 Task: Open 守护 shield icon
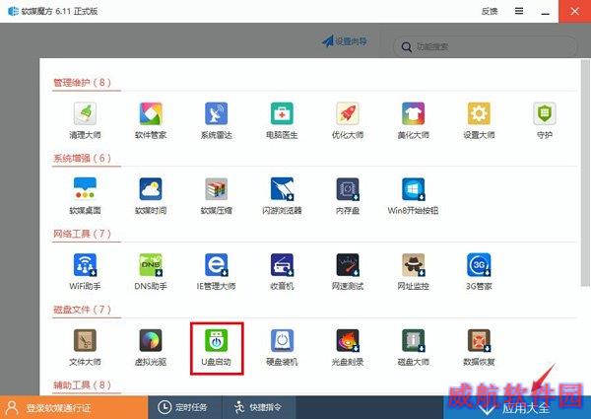pos(545,113)
